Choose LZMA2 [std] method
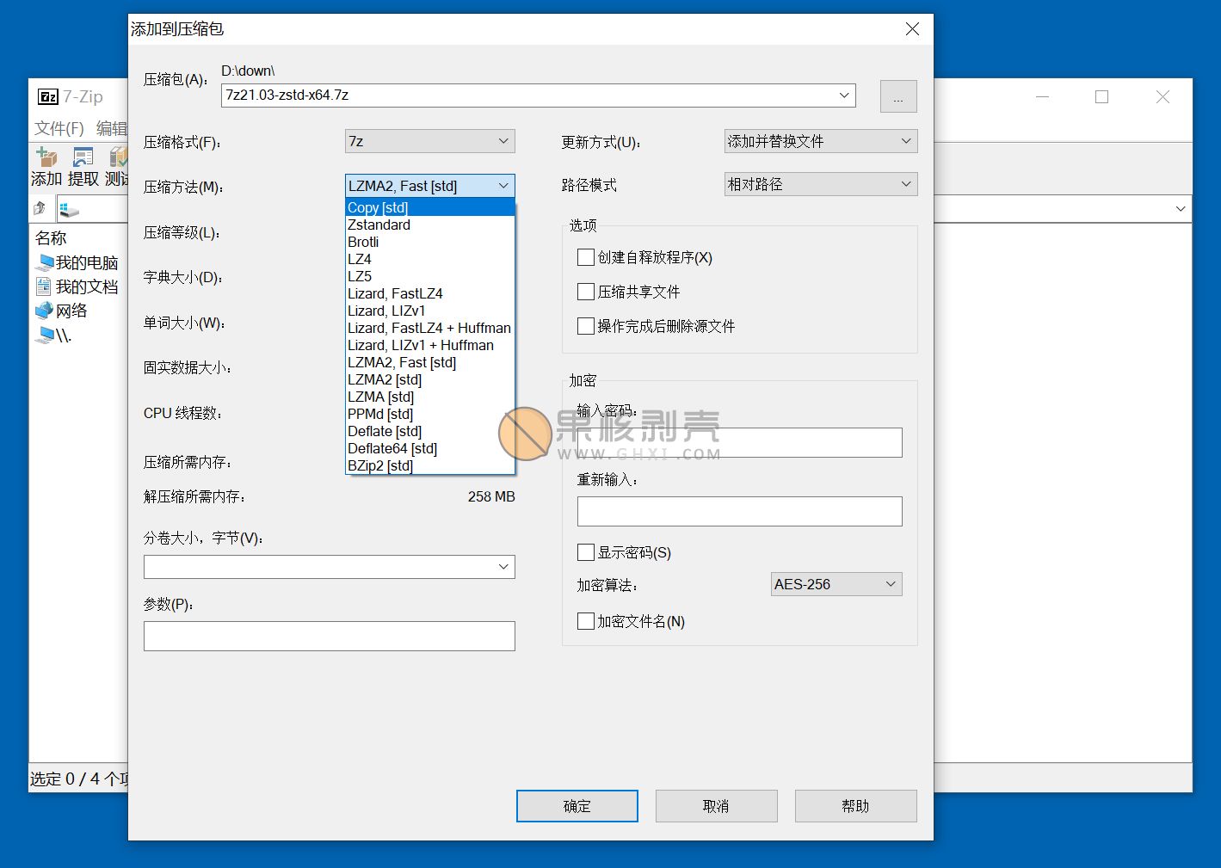 (430, 379)
